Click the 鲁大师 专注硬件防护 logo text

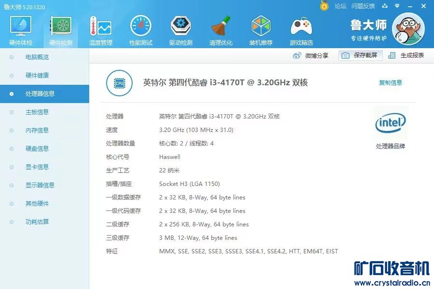pos(368,30)
